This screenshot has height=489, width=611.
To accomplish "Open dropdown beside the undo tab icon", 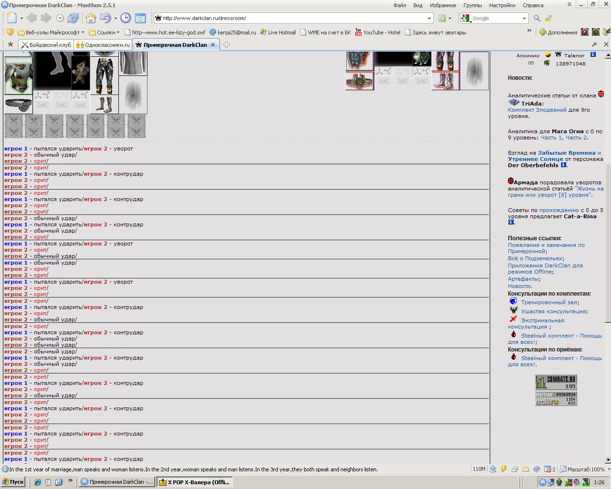I will [116, 18].
